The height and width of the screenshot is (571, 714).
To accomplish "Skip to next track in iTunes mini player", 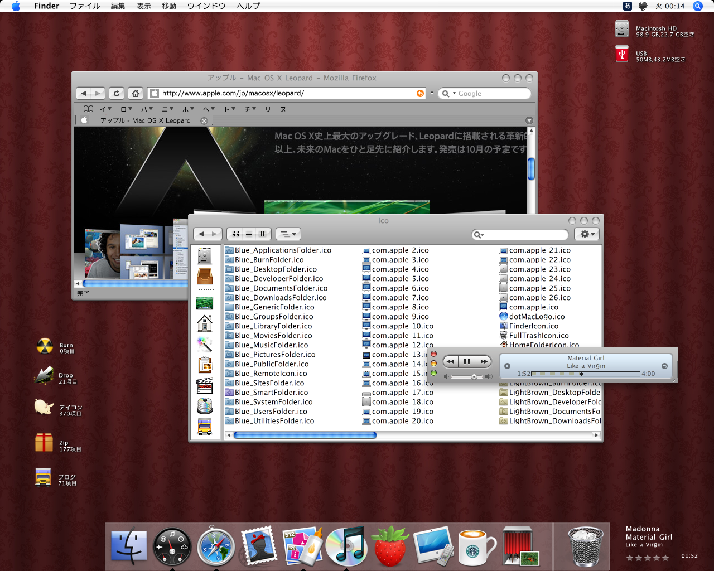I will tap(483, 361).
